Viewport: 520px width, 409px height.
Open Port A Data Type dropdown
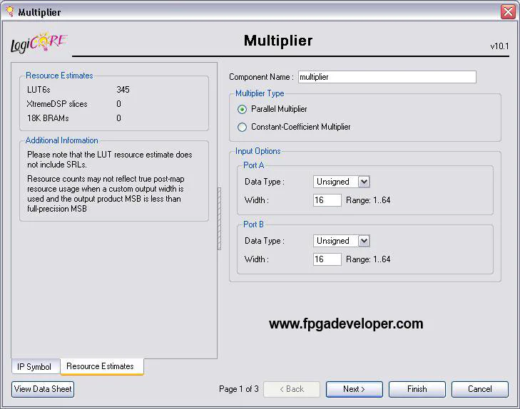[364, 182]
